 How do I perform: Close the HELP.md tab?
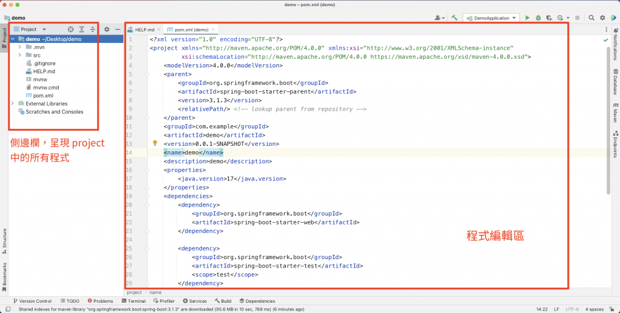pos(159,30)
